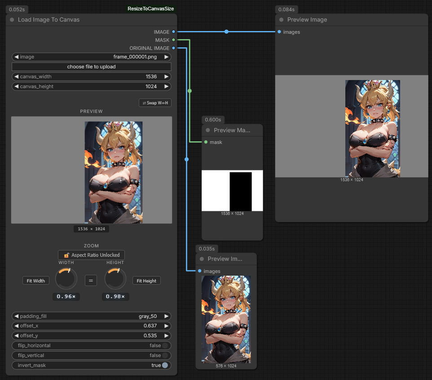Click the midpoint dot on the blue IMAGE link
Image resolution: width=432 pixels, height=380 pixels.
226,32
